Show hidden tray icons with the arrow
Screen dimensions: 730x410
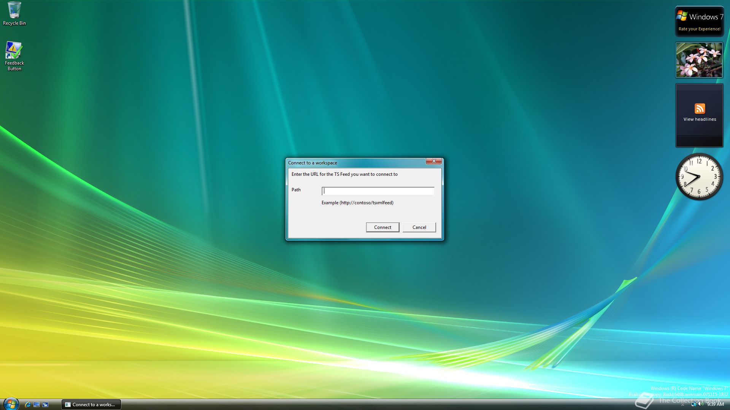click(682, 405)
